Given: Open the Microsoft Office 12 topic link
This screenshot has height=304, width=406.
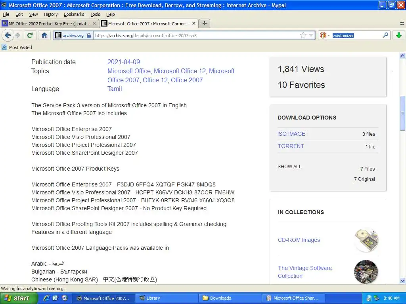Looking at the screenshot, I should tap(180, 71).
